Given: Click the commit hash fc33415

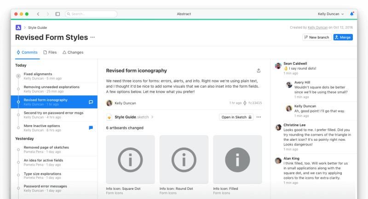Looking at the screenshot, I should (x=255, y=103).
